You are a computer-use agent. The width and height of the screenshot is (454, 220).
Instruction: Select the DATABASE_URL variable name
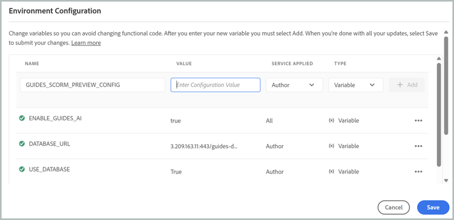point(50,144)
